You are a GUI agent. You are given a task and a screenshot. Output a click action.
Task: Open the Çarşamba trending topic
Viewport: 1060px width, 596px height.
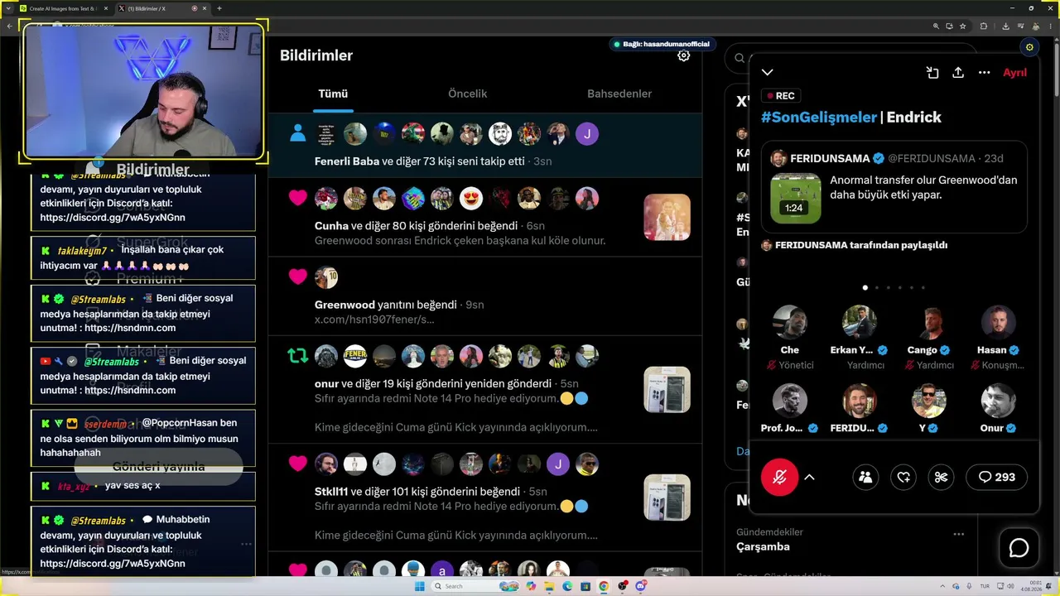click(763, 546)
